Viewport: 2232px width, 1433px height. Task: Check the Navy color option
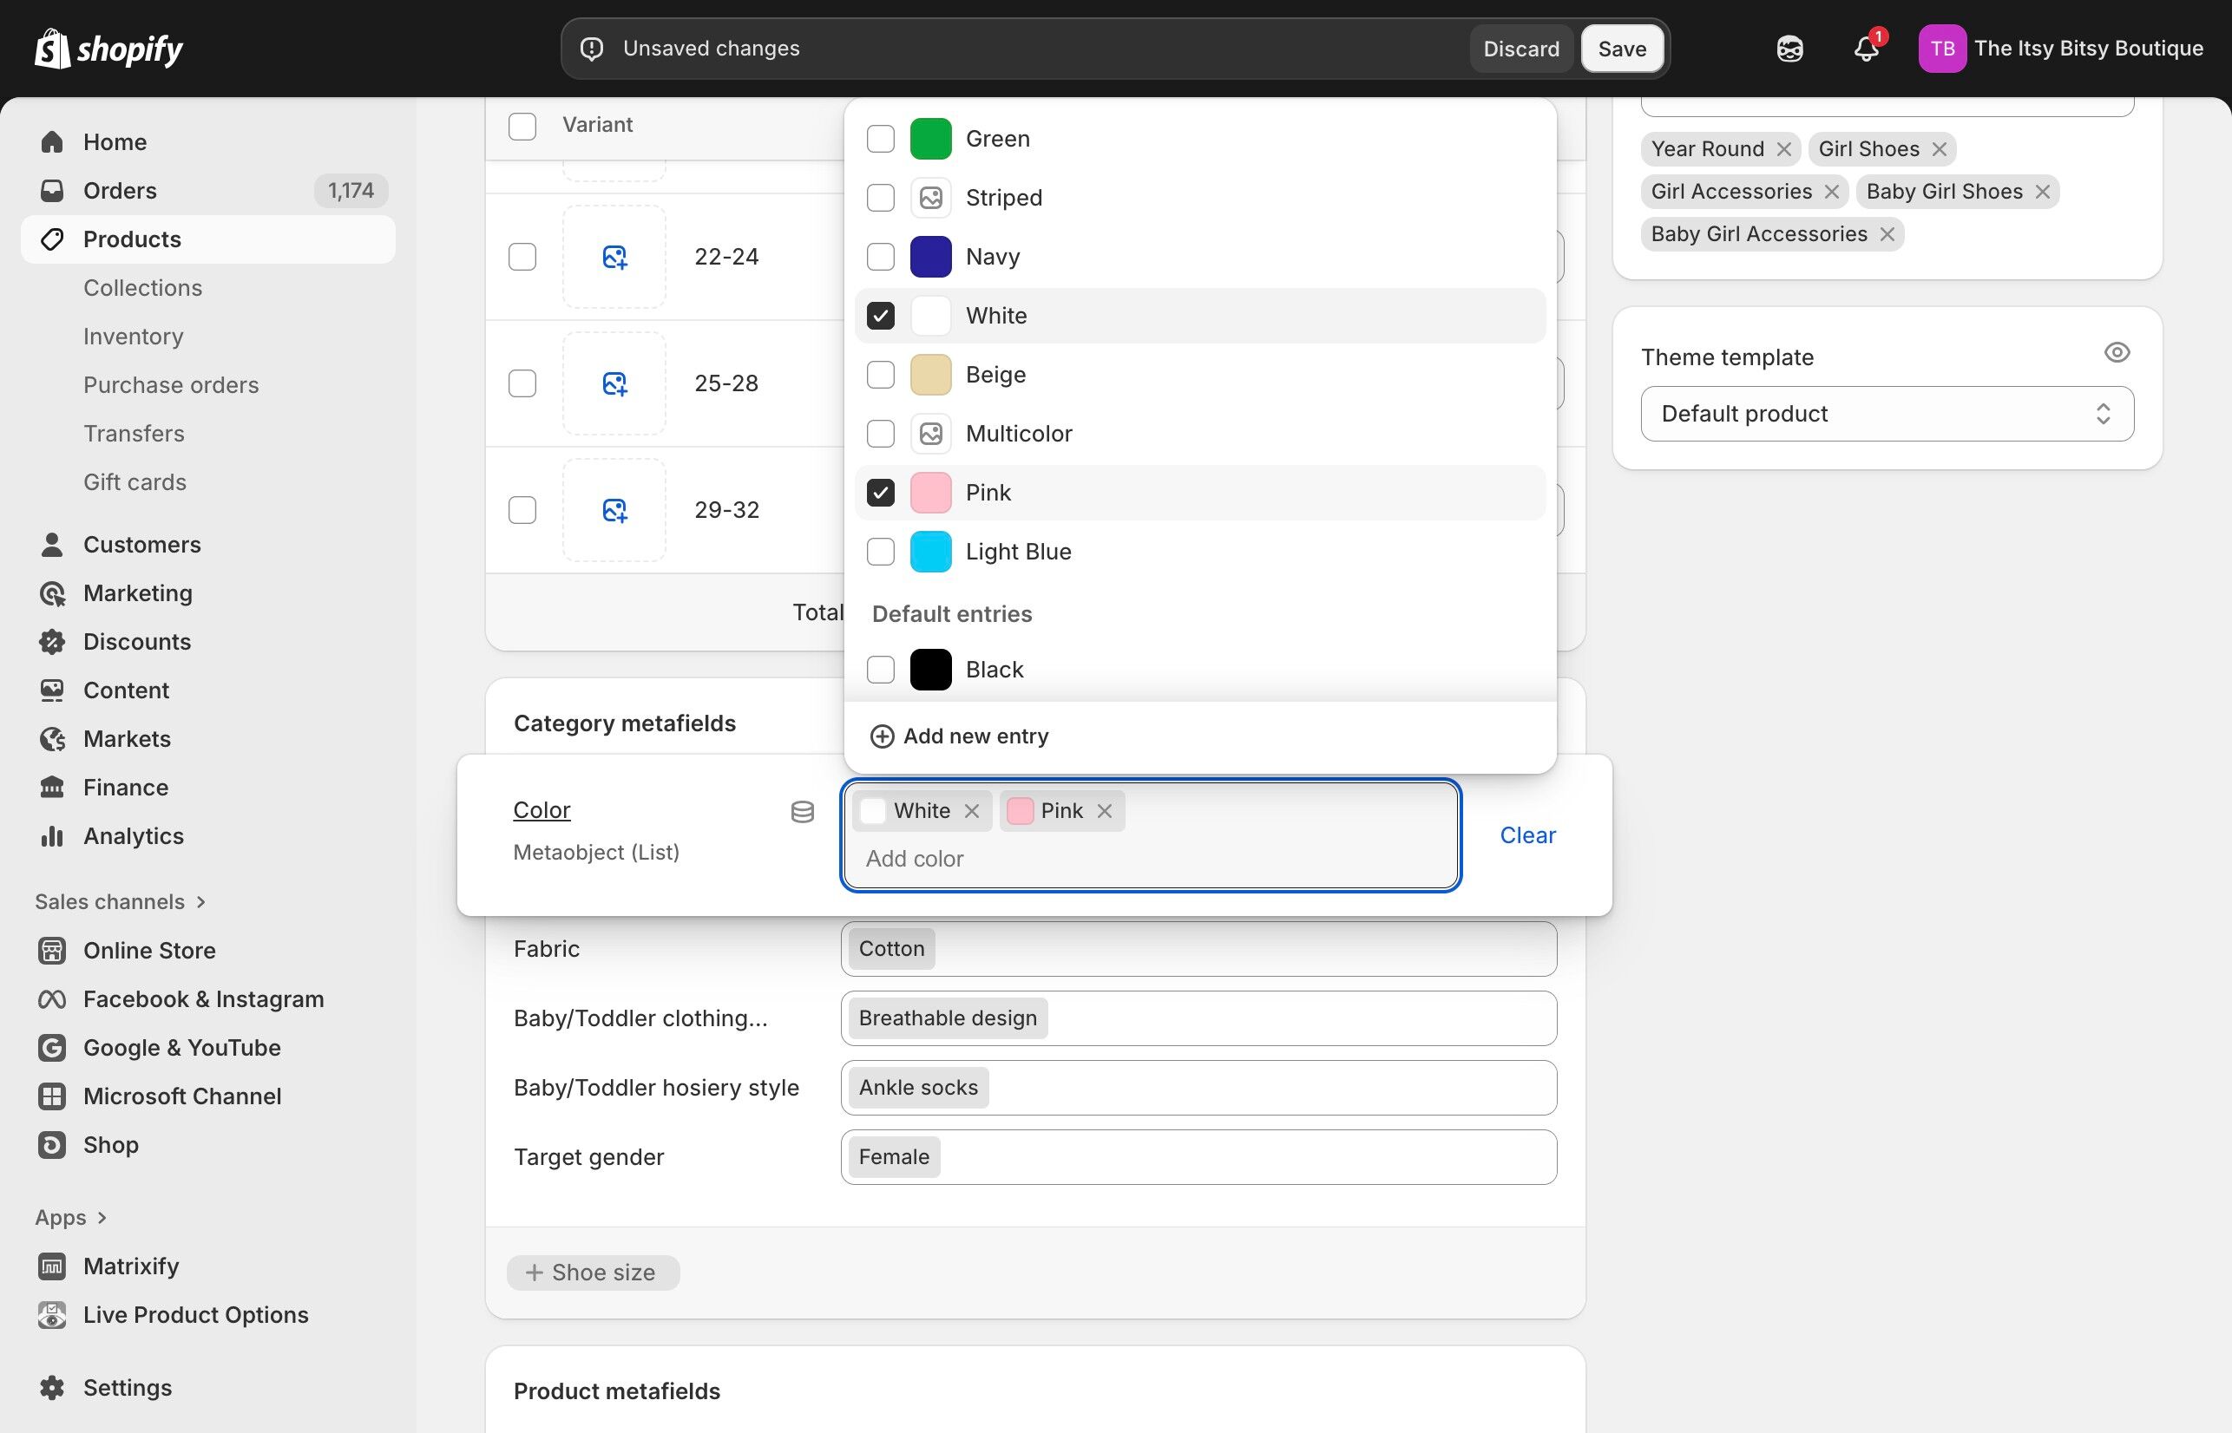[x=880, y=256]
